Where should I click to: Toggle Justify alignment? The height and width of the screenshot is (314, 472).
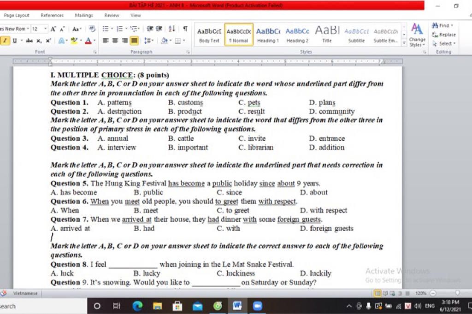134,40
